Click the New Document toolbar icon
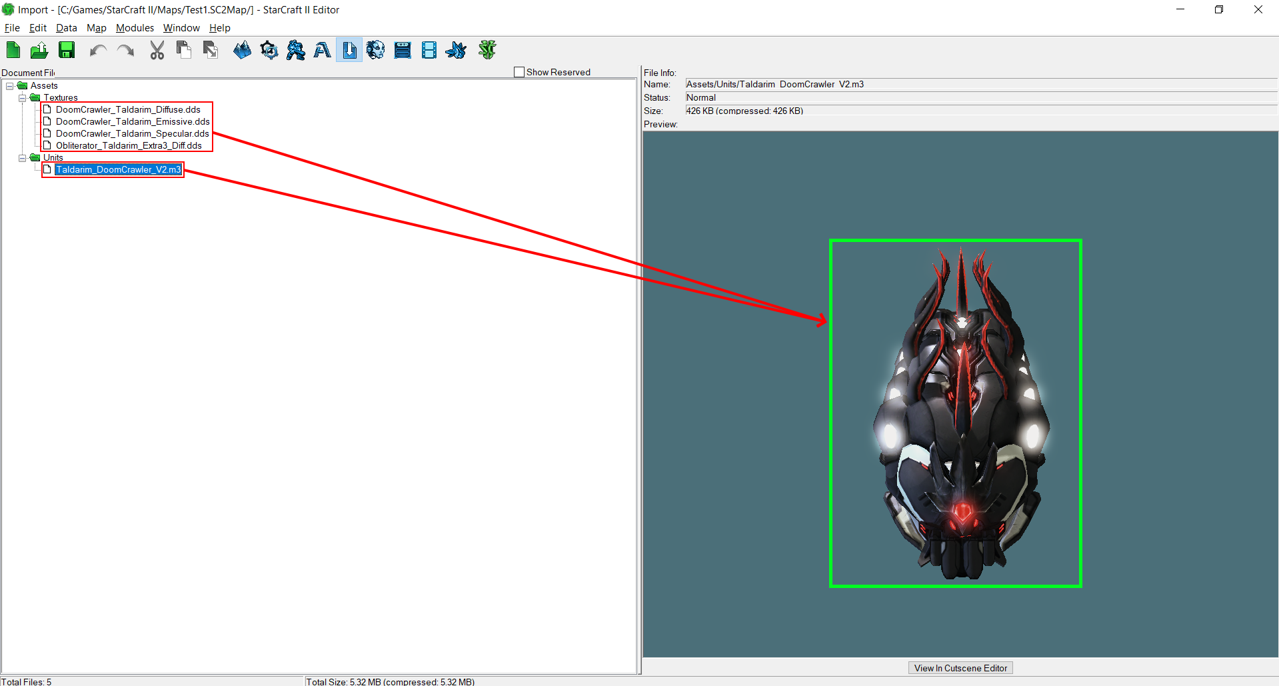 13,50
